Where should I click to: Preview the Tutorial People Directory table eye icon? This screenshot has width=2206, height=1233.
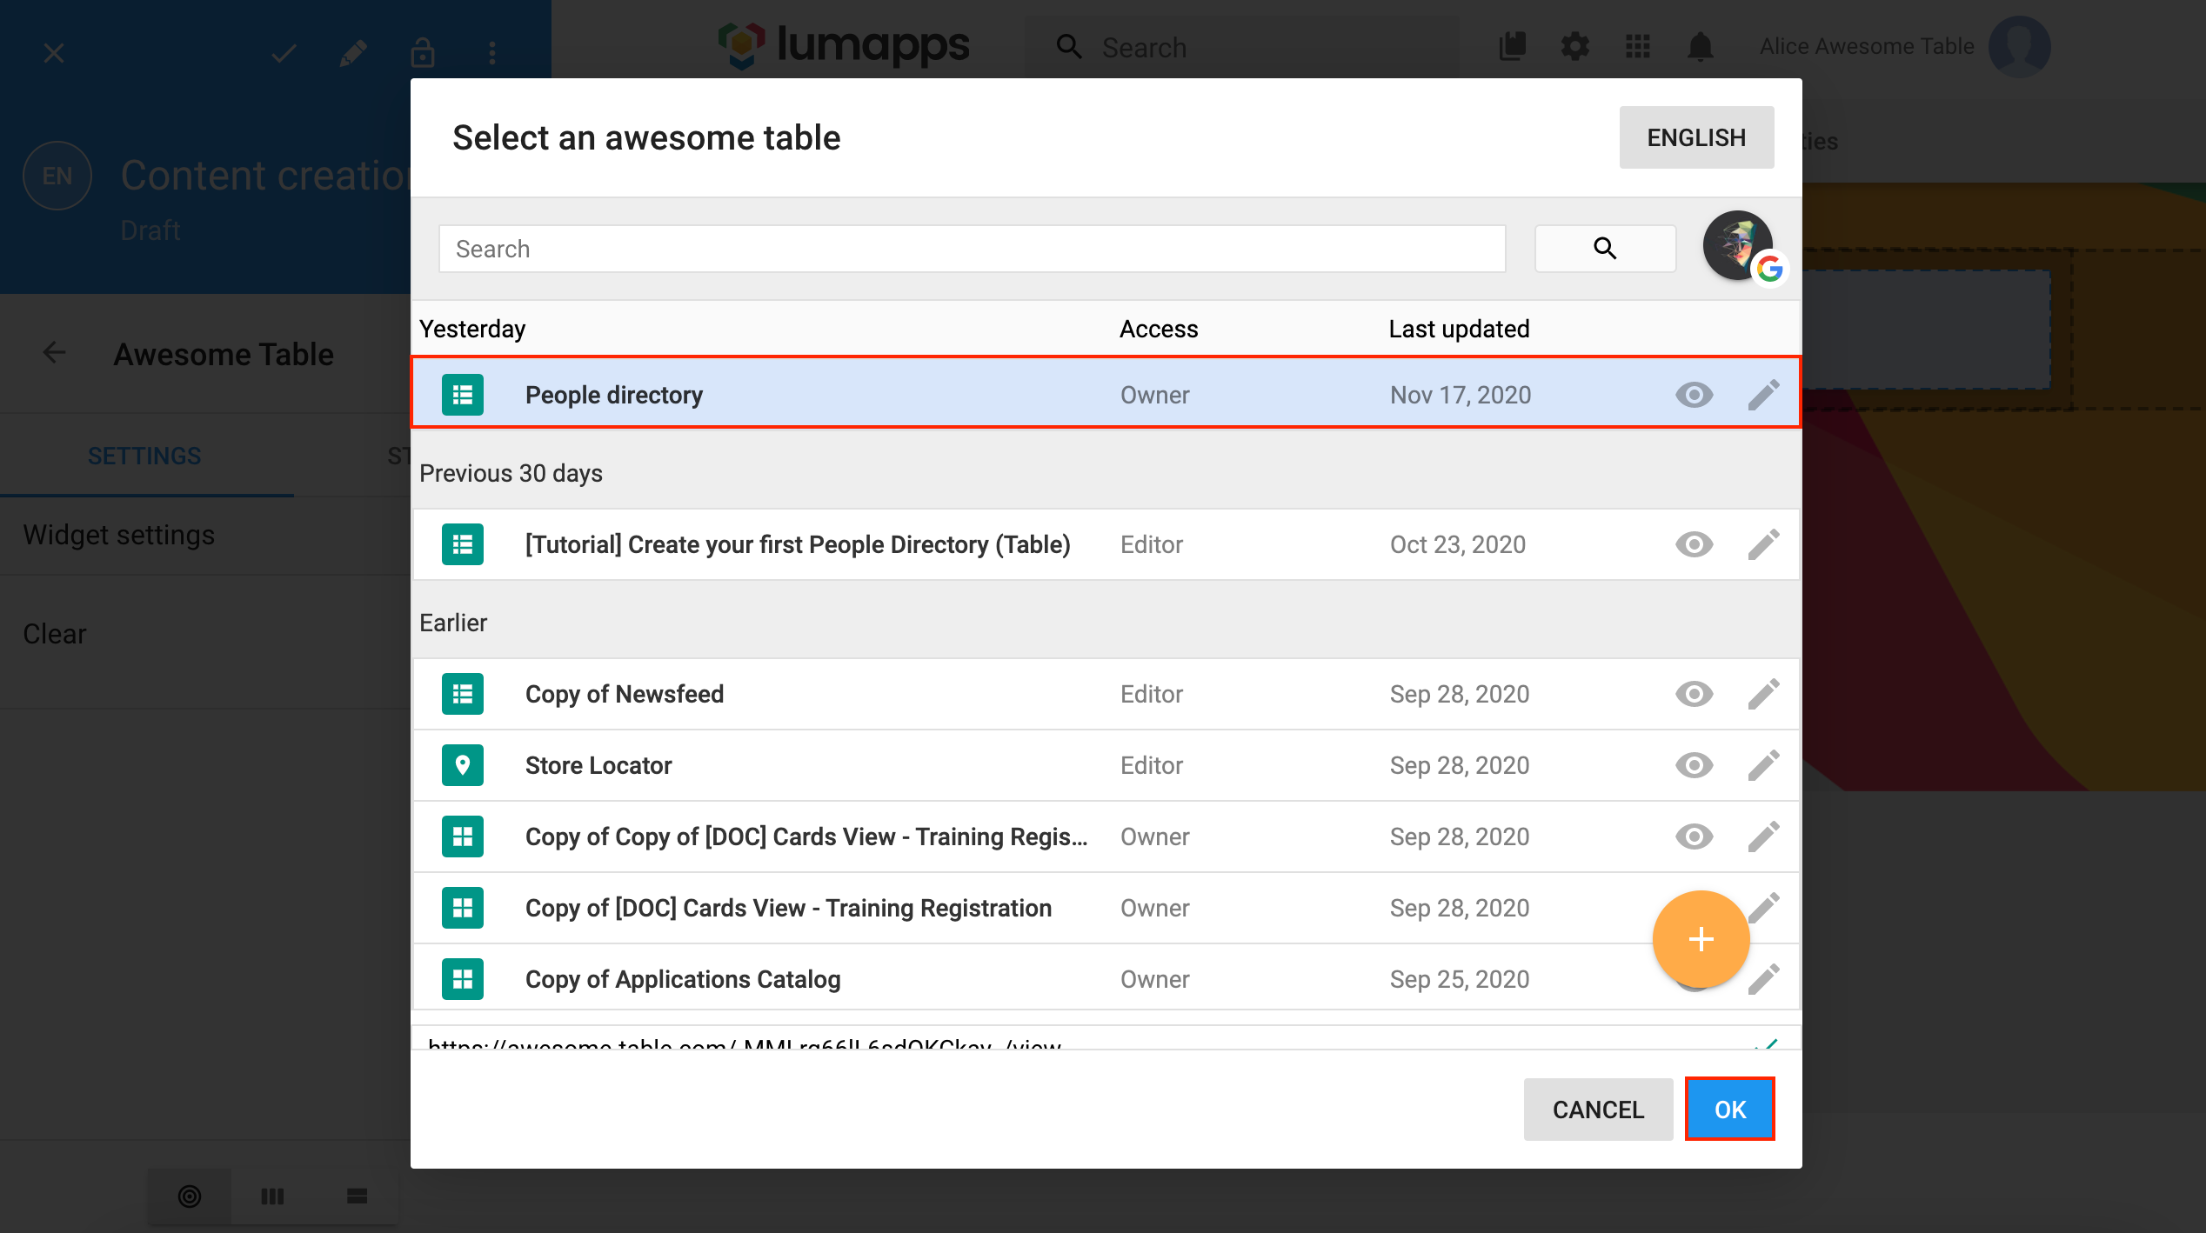[x=1694, y=544]
